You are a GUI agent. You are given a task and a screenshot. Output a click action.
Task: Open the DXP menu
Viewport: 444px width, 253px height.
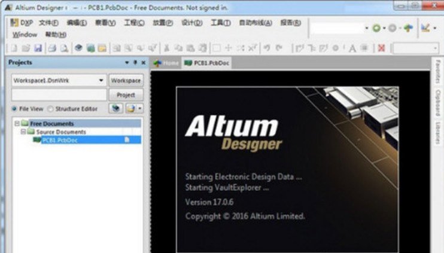tap(22, 23)
